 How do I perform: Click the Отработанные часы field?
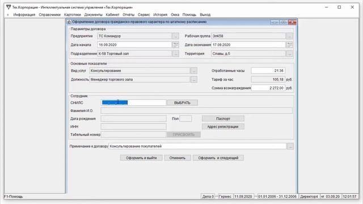click(x=268, y=71)
